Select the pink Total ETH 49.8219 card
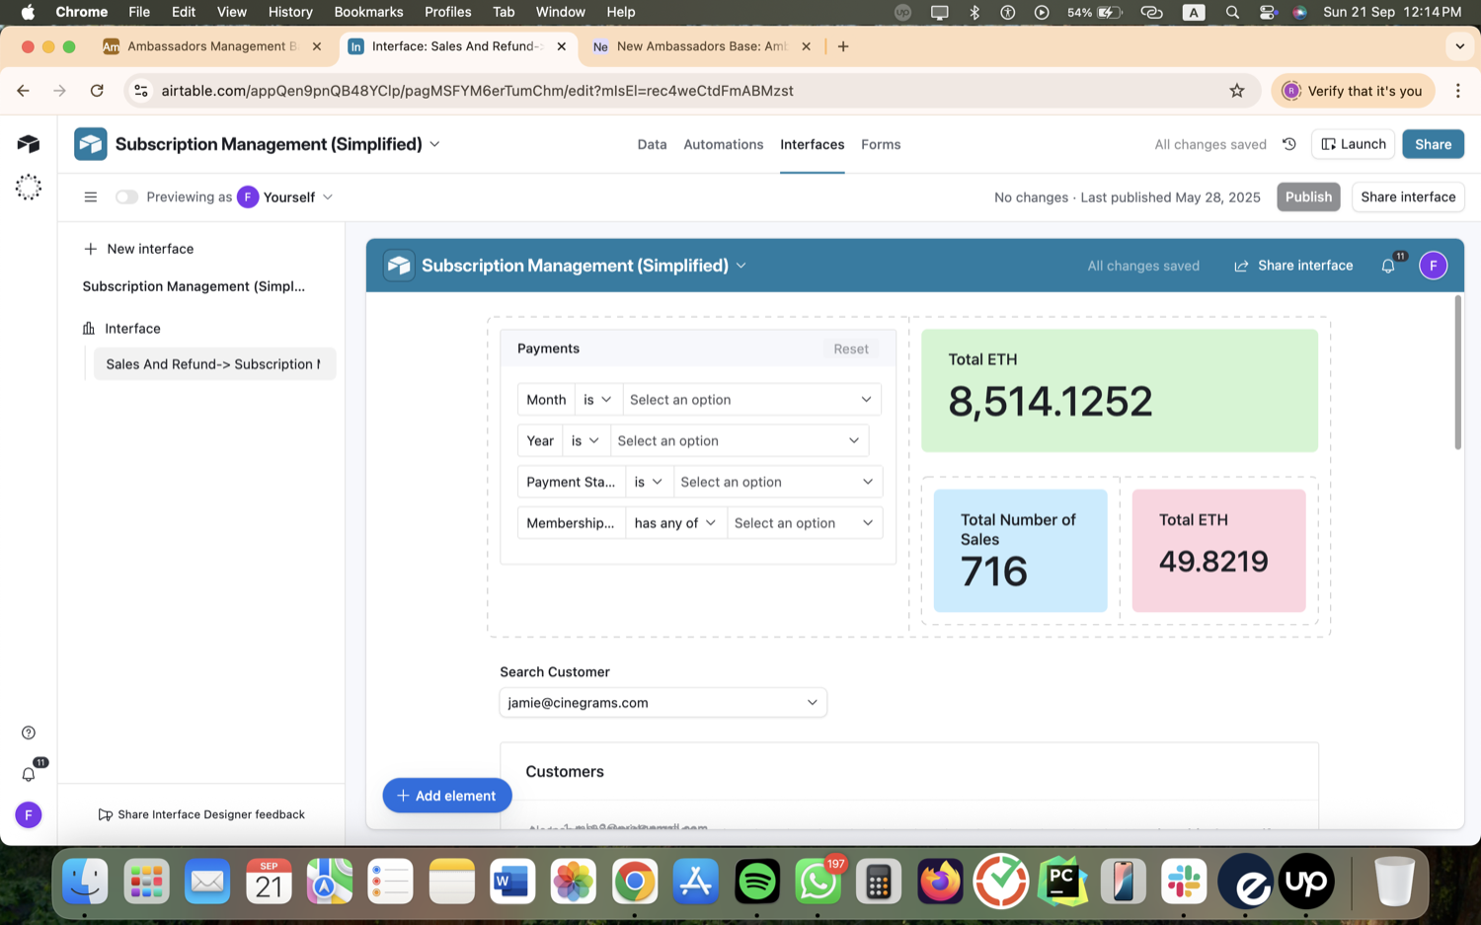Image resolution: width=1481 pixels, height=925 pixels. coord(1219,551)
